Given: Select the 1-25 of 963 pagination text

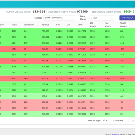Looking at the screenshot, I should tap(118, 121).
